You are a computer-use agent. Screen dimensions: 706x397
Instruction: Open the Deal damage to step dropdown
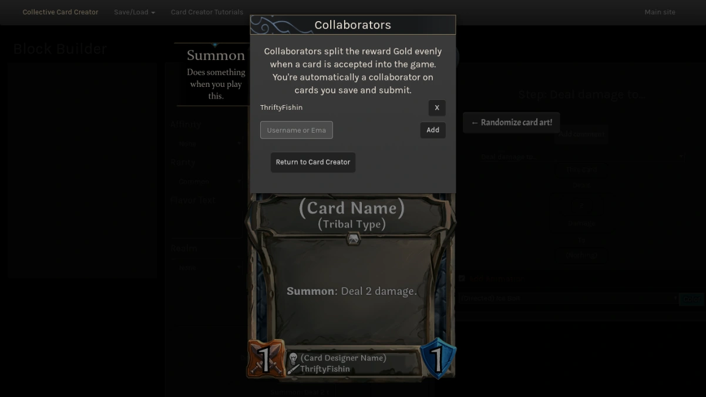[x=581, y=157]
